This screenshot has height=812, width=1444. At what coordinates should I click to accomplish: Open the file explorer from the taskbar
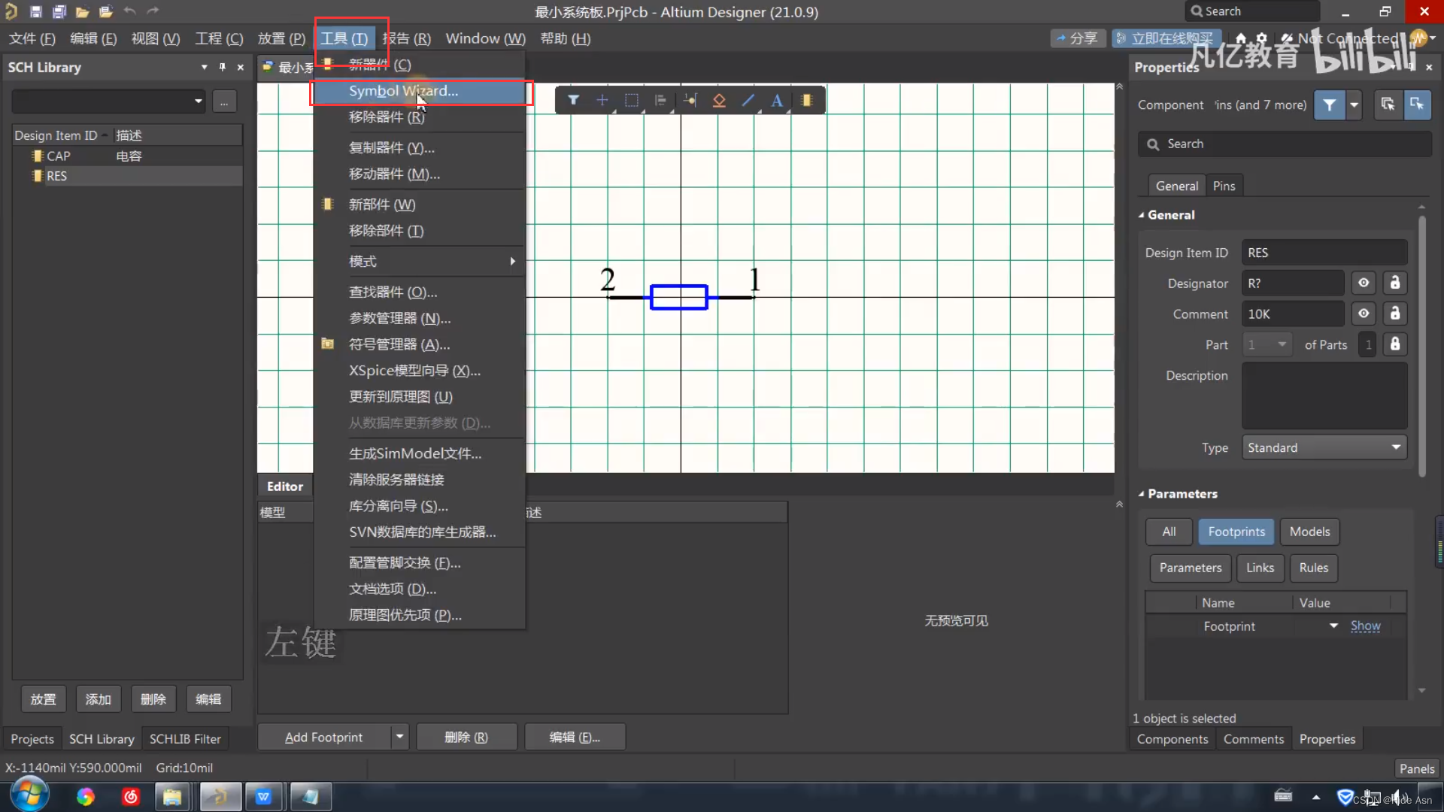click(172, 796)
